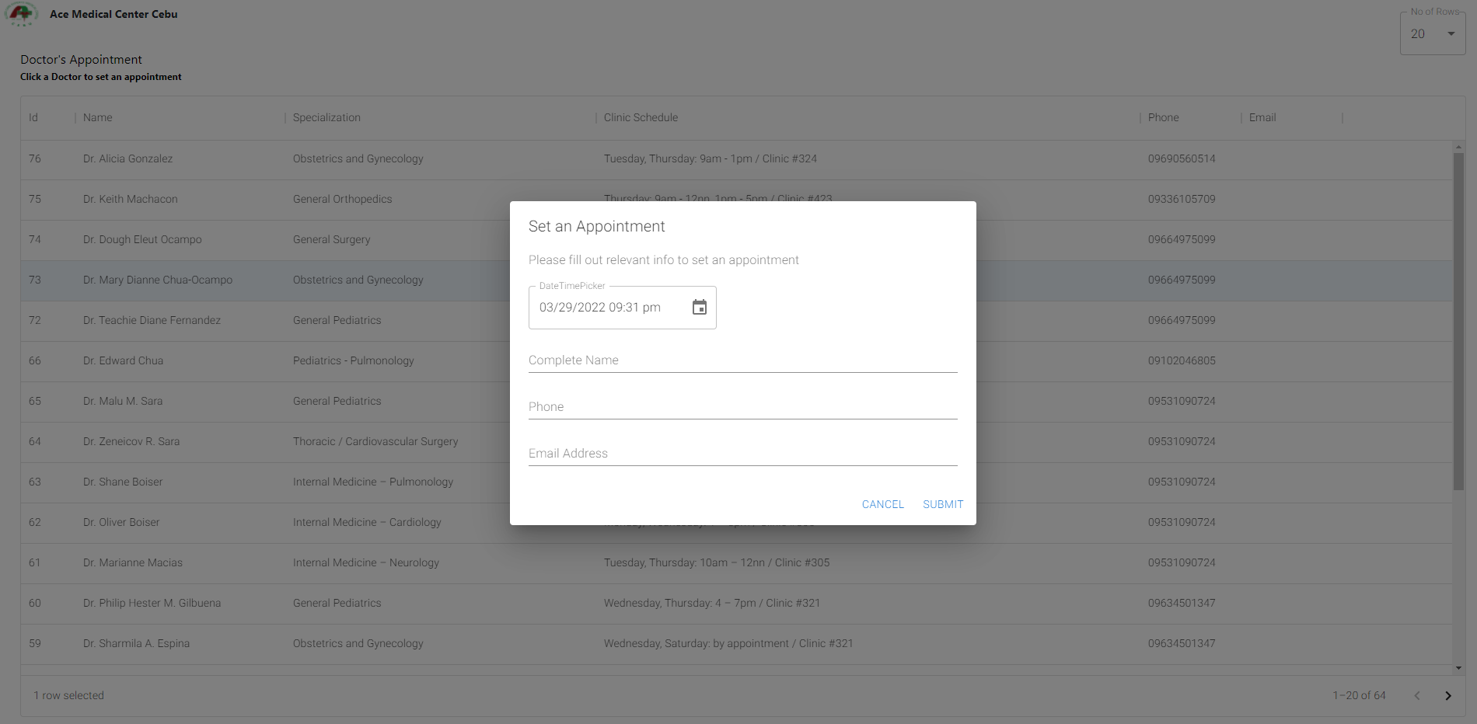Open the No of Rows dropdown
Image resolution: width=1477 pixels, height=724 pixels.
1432,34
